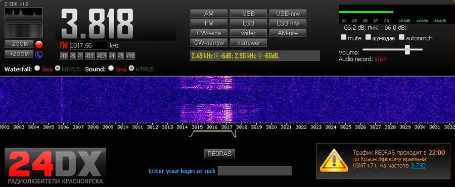Viewport: 455px width, 187px height.
Task: Click the RE0RAS button
Action: 219,154
